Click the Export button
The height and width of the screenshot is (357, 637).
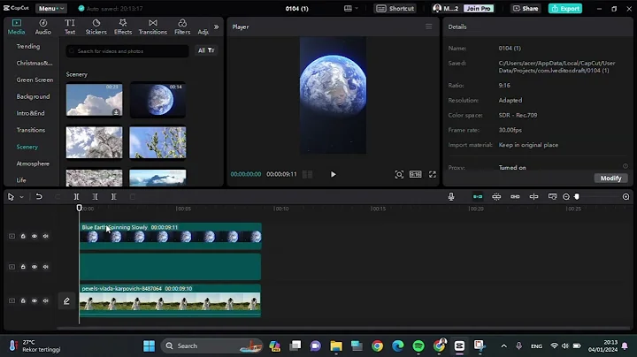pos(565,8)
